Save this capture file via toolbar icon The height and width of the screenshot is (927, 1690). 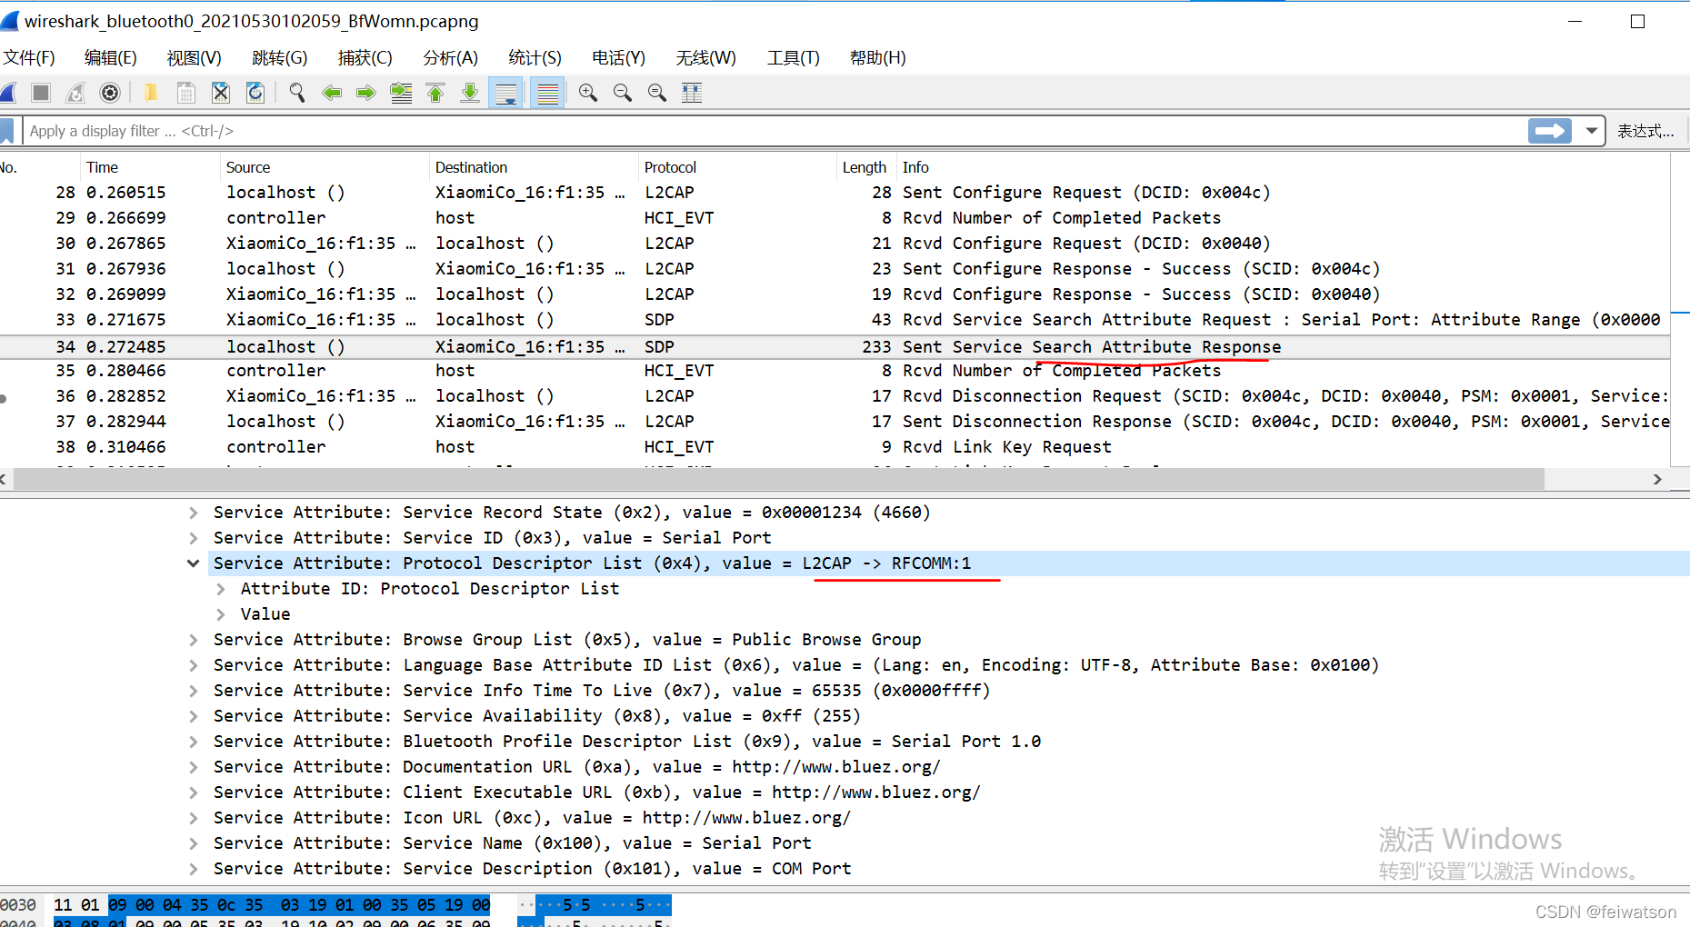coord(185,93)
